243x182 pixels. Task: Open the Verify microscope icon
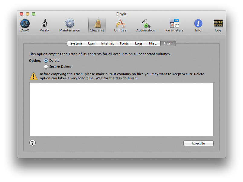click(44, 24)
